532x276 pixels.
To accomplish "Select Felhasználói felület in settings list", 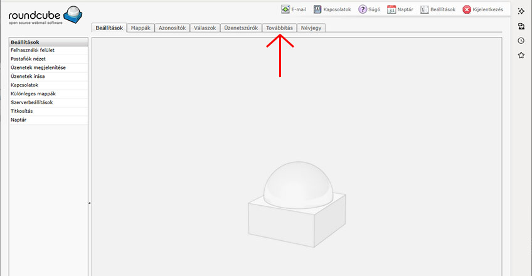I will tap(48, 50).
